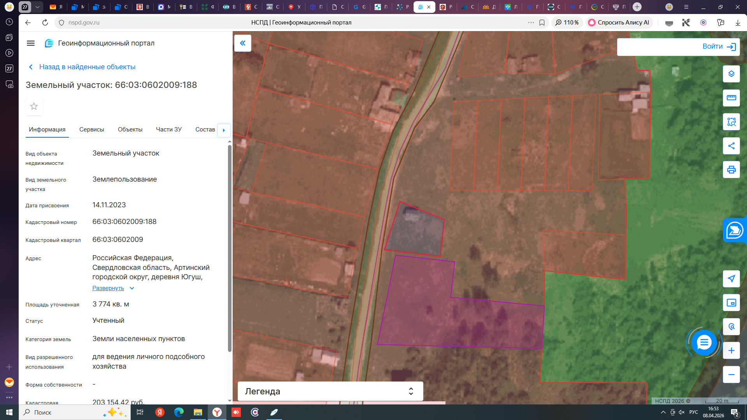The image size is (747, 420).
Task: Open the Части ЗУ tab
Action: pyautogui.click(x=168, y=129)
